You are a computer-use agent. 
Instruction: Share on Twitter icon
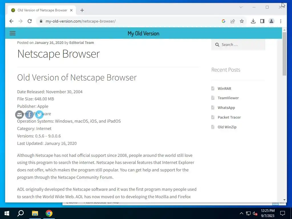point(39,115)
